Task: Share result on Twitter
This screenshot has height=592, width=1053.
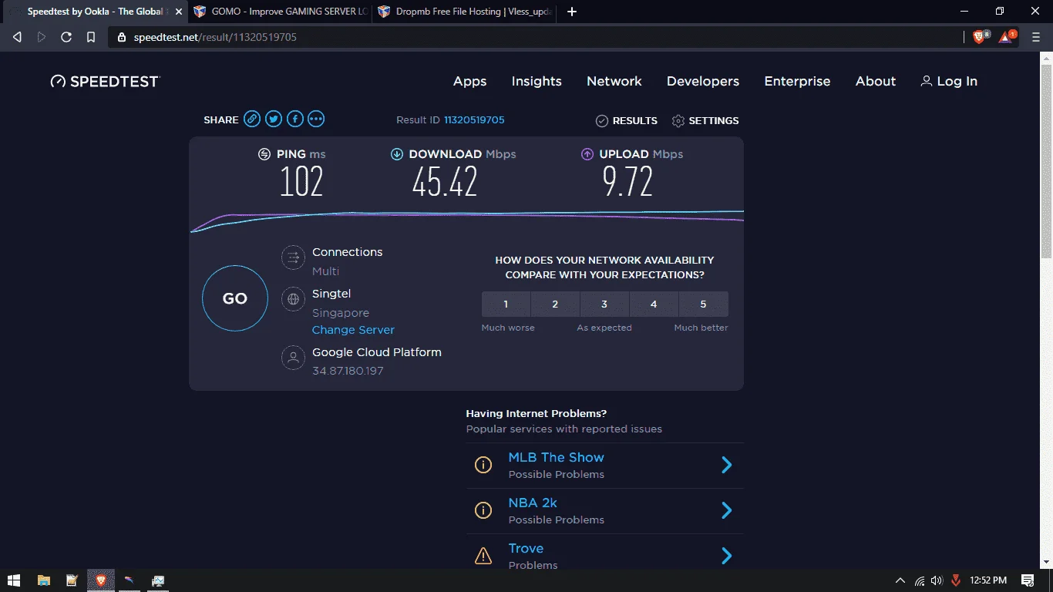Action: click(274, 119)
